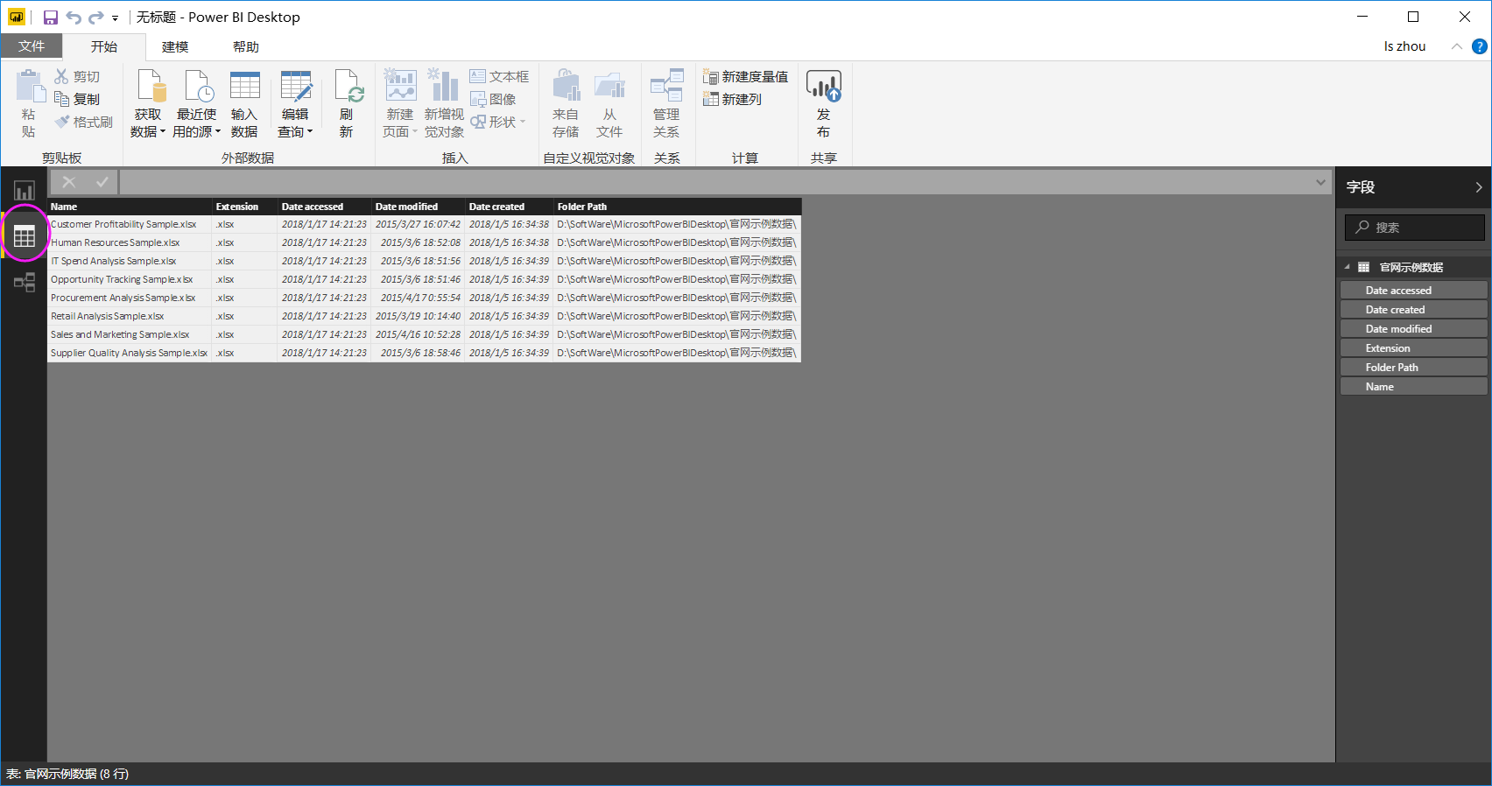Insert an Image (图像)

click(x=493, y=100)
